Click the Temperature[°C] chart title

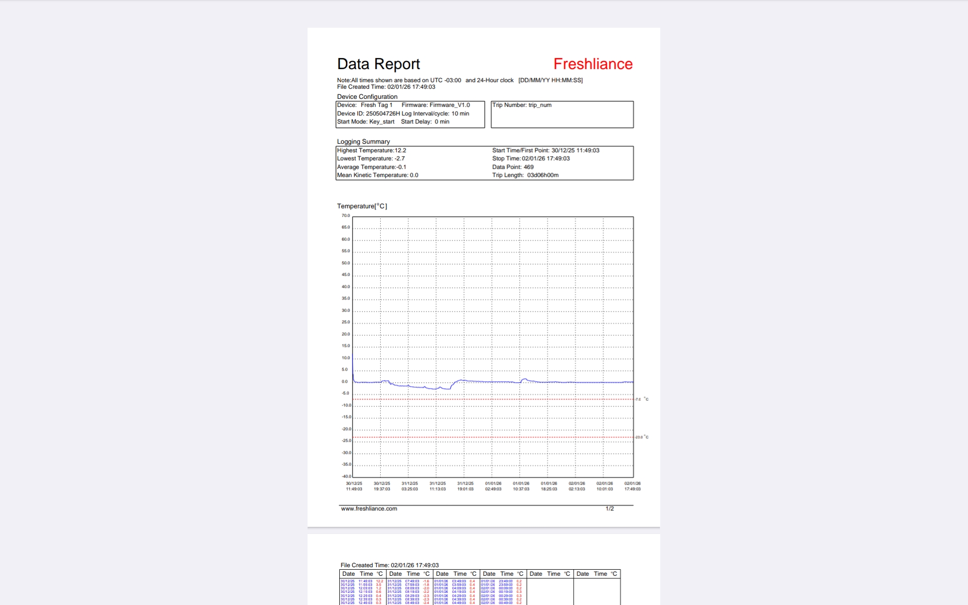click(361, 206)
